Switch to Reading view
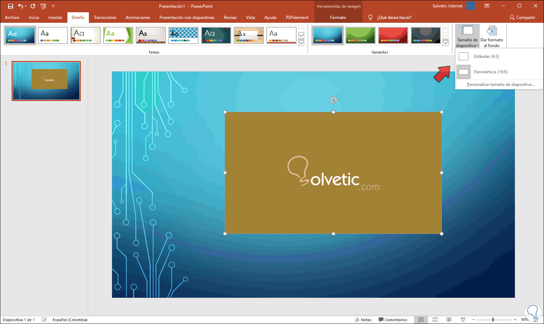Viewport: 544px width, 324px height. point(449,320)
